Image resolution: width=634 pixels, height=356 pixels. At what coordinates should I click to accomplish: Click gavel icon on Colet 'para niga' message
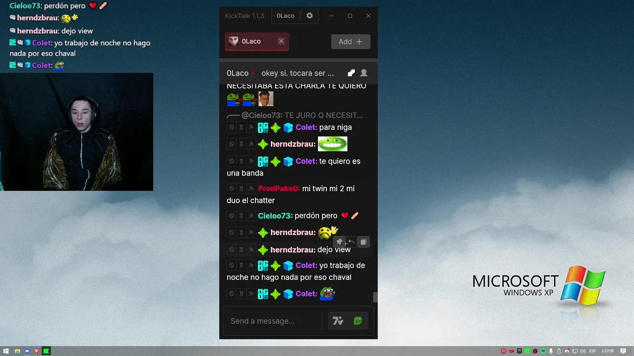click(251, 128)
